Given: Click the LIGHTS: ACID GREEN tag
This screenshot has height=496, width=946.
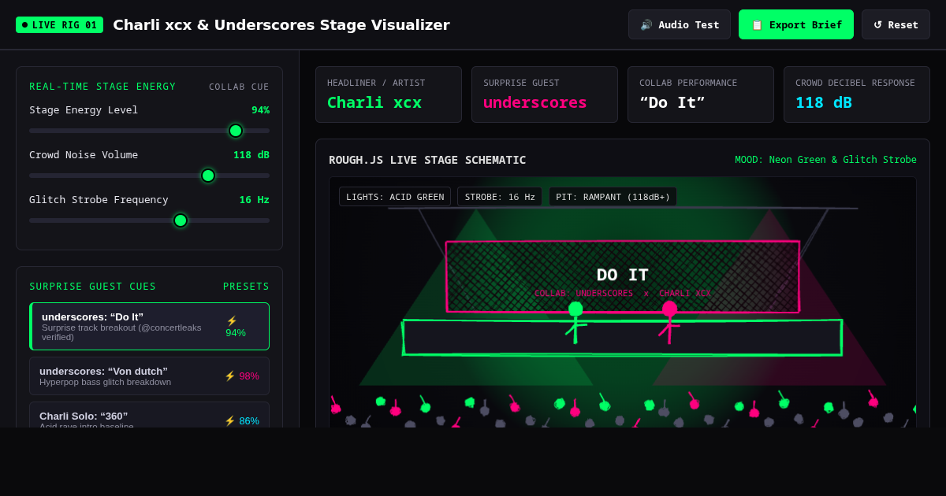Looking at the screenshot, I should [x=395, y=197].
